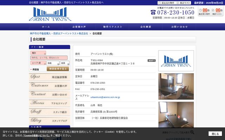
Task: Click the フリー検索 panel header
Action: pyautogui.click(x=50, y=47)
